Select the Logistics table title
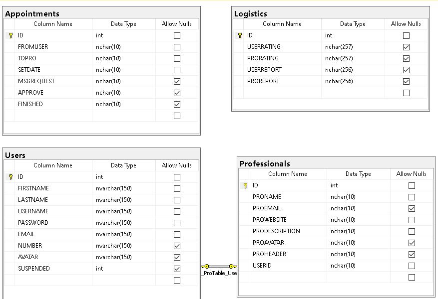Image resolution: width=438 pixels, height=299 pixels. pos(251,13)
